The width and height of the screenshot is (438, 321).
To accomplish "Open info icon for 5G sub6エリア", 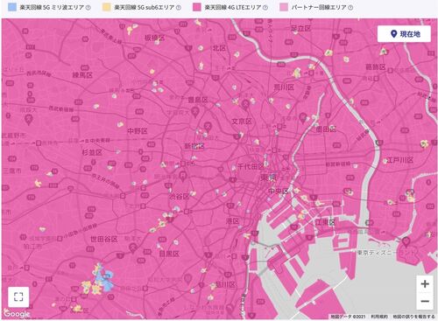I will tap(178, 8).
